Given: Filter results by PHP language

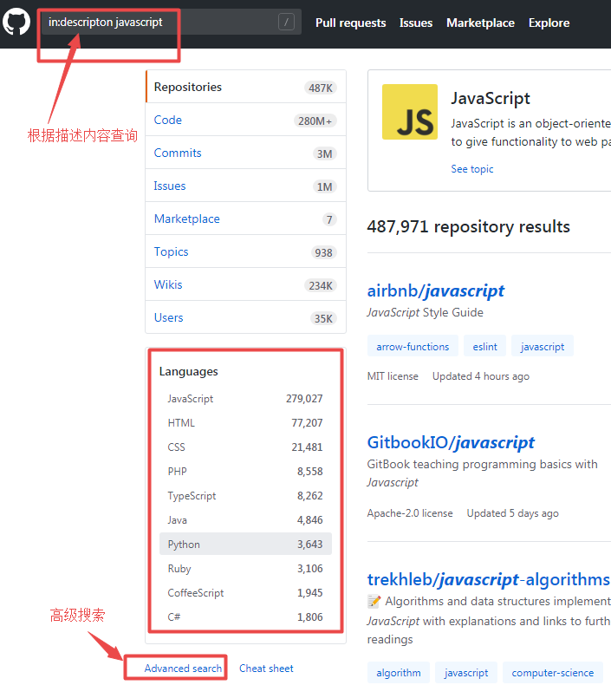Looking at the screenshot, I should (x=245, y=472).
